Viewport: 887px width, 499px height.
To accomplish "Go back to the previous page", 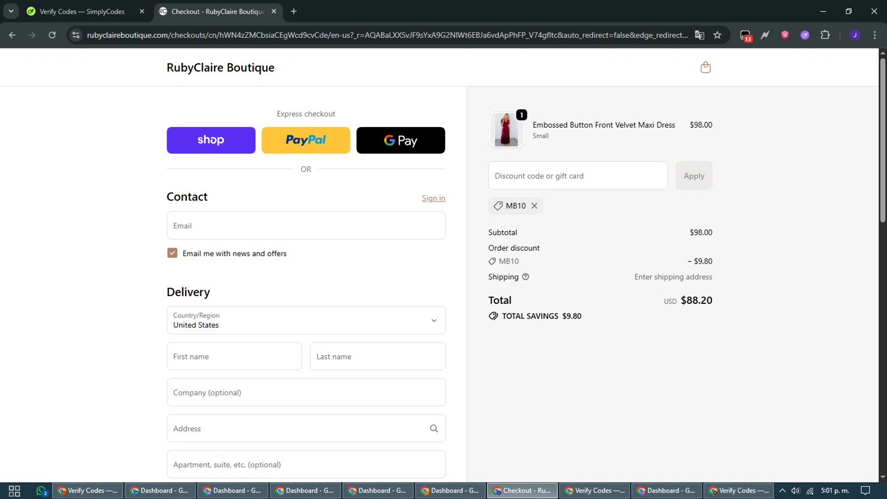I will click(12, 35).
